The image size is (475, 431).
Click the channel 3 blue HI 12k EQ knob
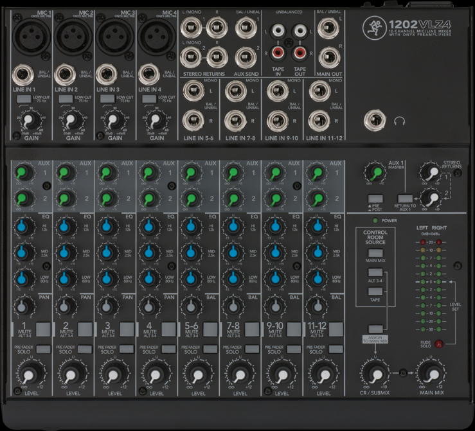pos(107,227)
